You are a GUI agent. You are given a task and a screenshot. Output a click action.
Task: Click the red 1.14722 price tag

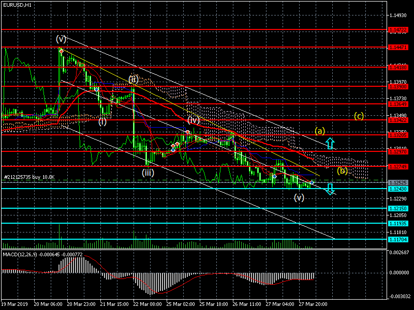pos(398,30)
